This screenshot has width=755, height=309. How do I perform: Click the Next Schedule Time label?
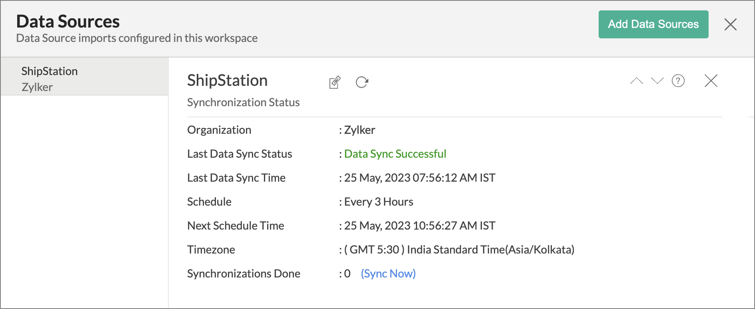pos(236,226)
